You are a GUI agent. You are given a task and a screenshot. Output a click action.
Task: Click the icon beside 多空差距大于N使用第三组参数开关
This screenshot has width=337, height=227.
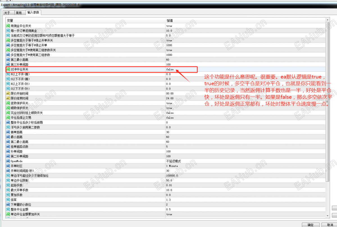tap(8, 50)
